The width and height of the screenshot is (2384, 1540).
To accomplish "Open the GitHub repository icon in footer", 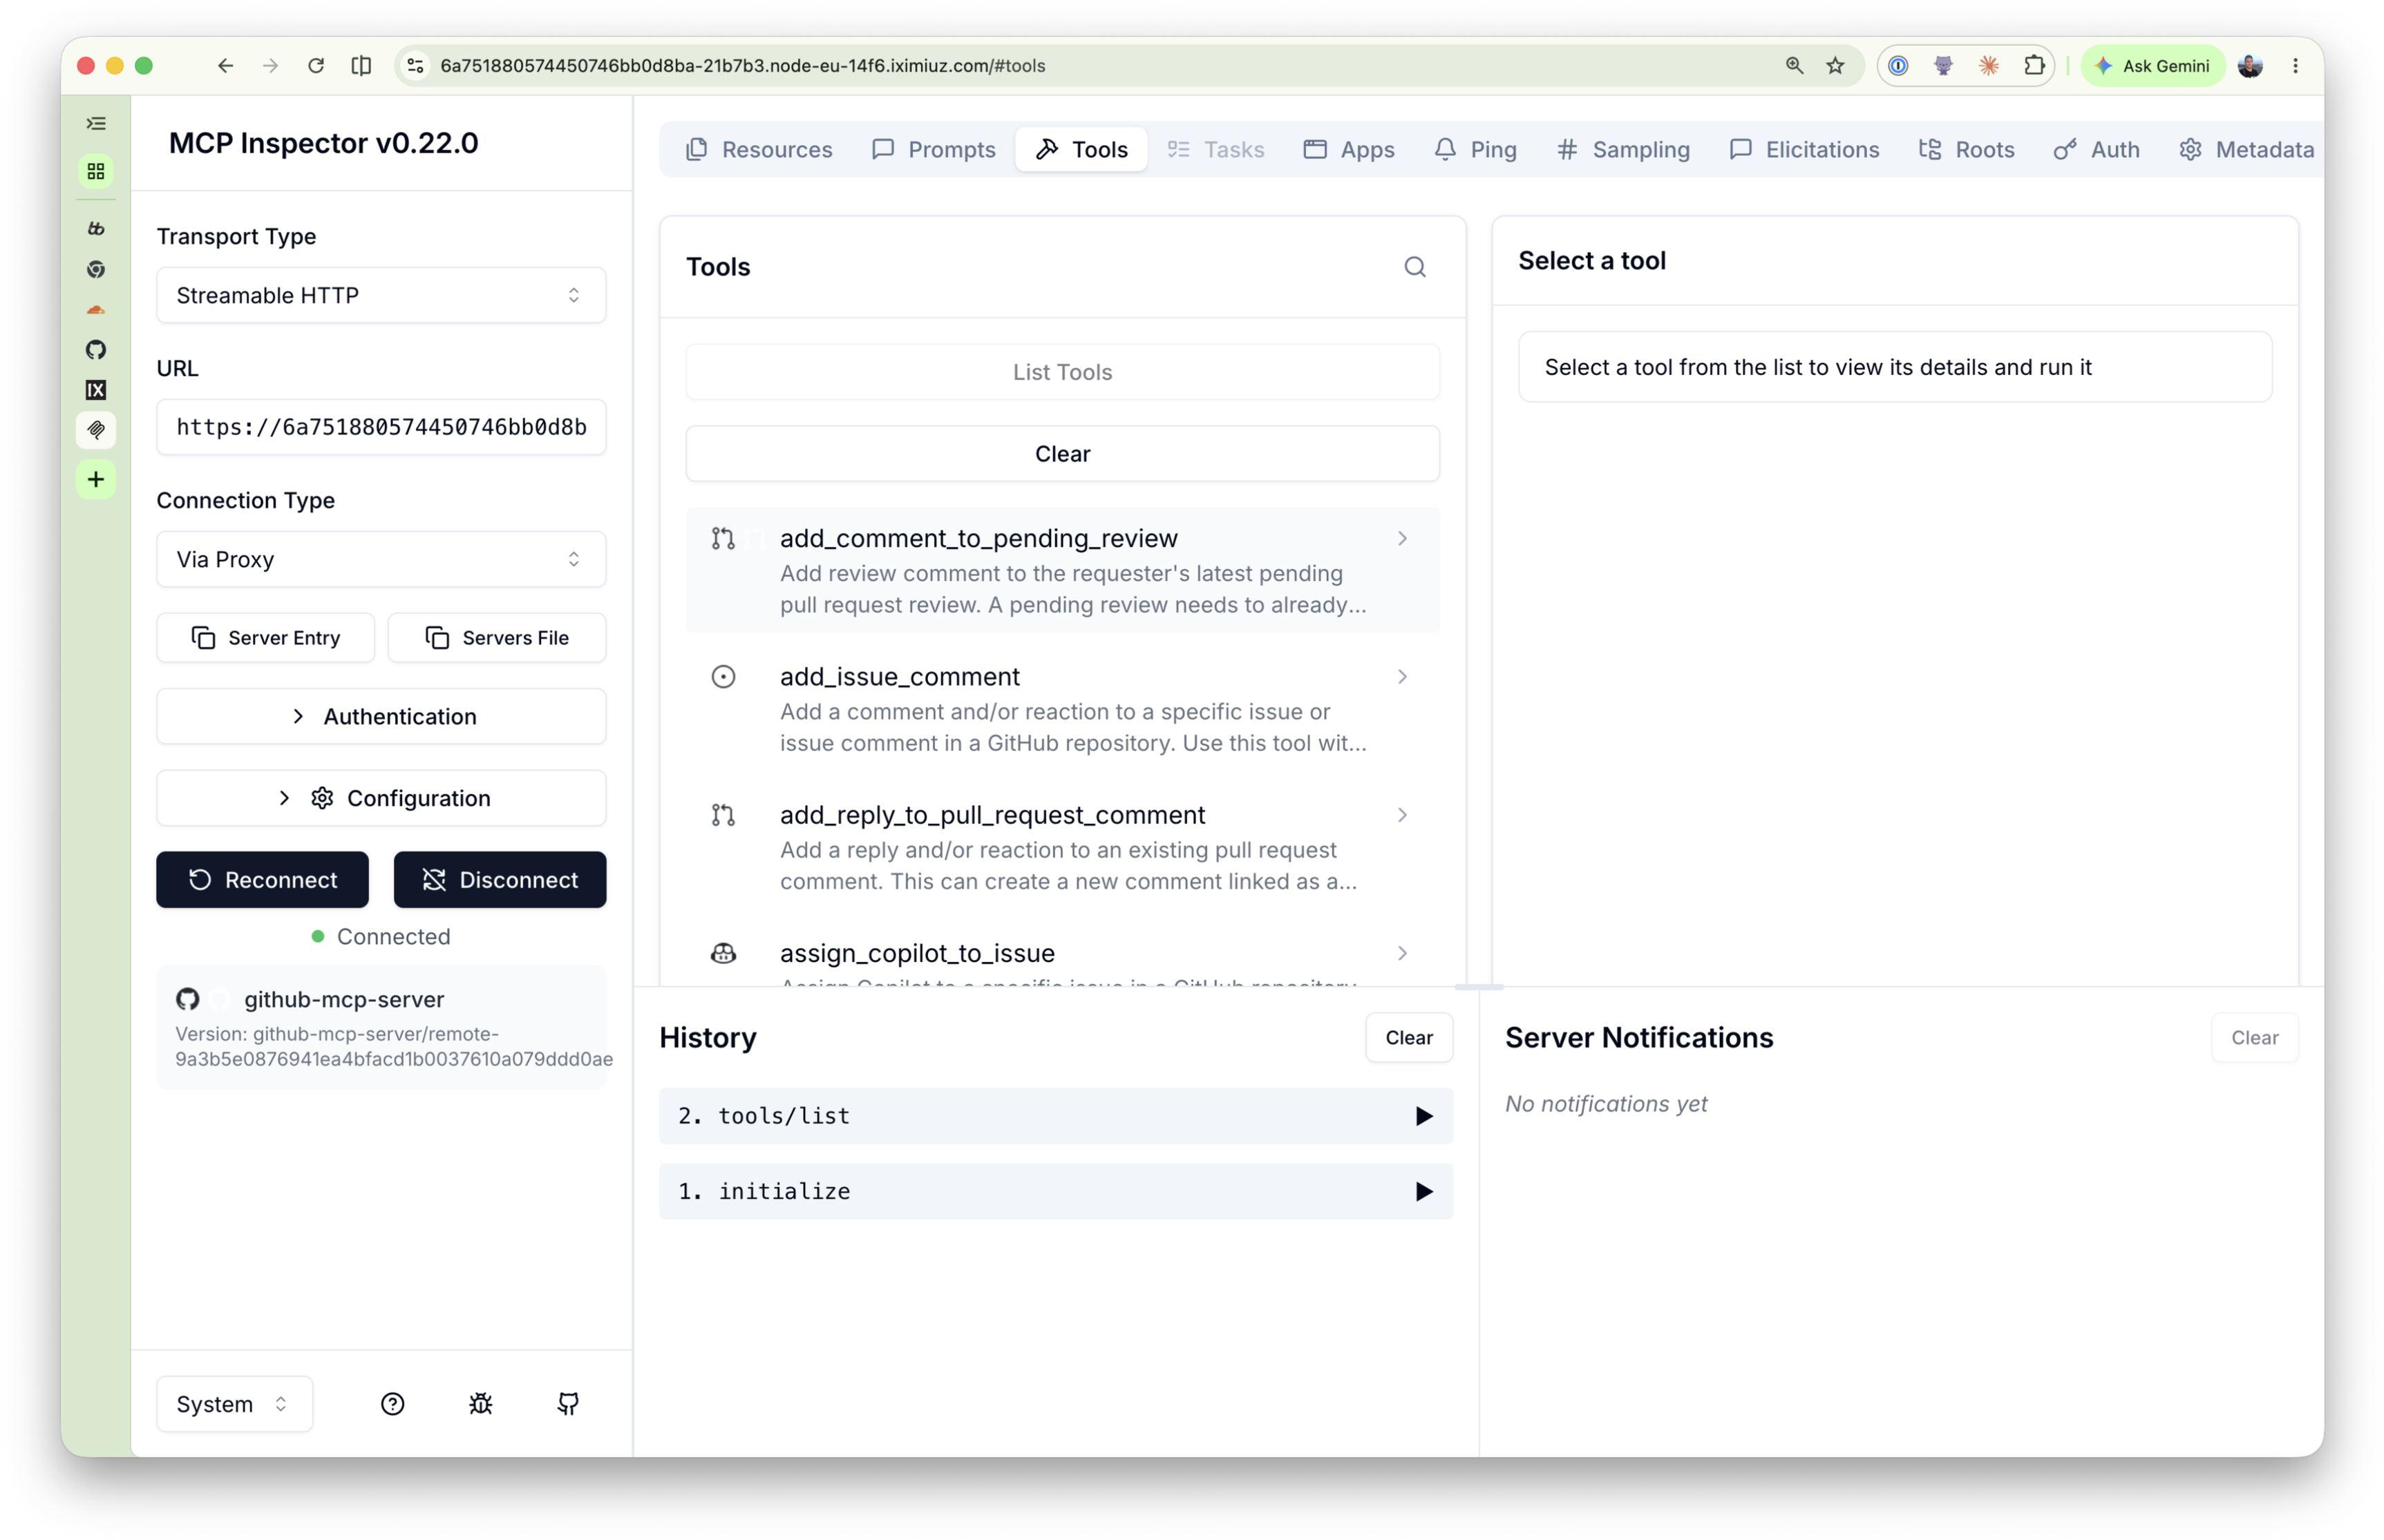I will [568, 1404].
